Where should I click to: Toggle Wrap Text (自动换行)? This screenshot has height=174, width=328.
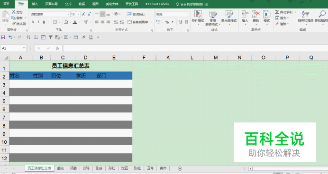point(136,14)
